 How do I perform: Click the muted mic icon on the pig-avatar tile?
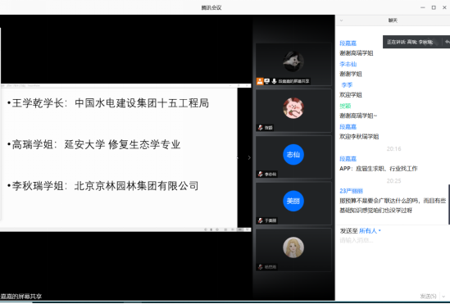point(261,128)
